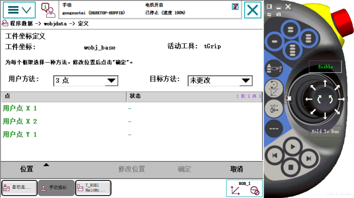Click the active tool name tGrip

point(212,47)
